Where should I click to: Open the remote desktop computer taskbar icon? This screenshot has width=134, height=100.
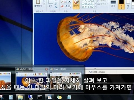[x=30, y=97]
